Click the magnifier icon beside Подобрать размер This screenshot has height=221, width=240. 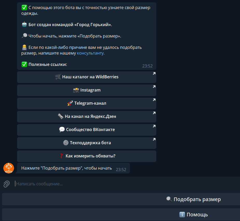(x=169, y=199)
